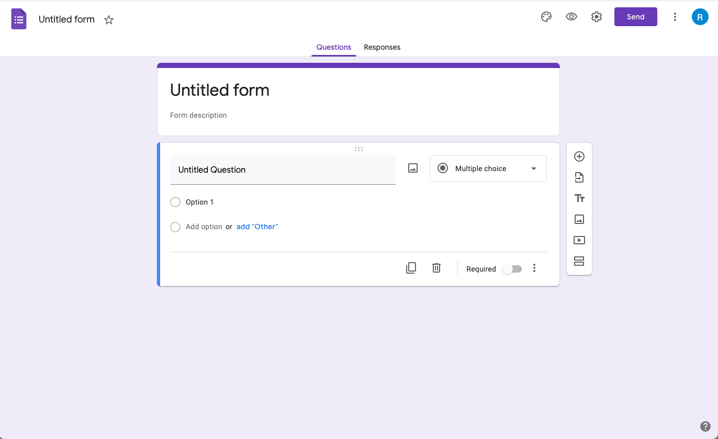
Task: Click the Send button
Action: coord(636,17)
